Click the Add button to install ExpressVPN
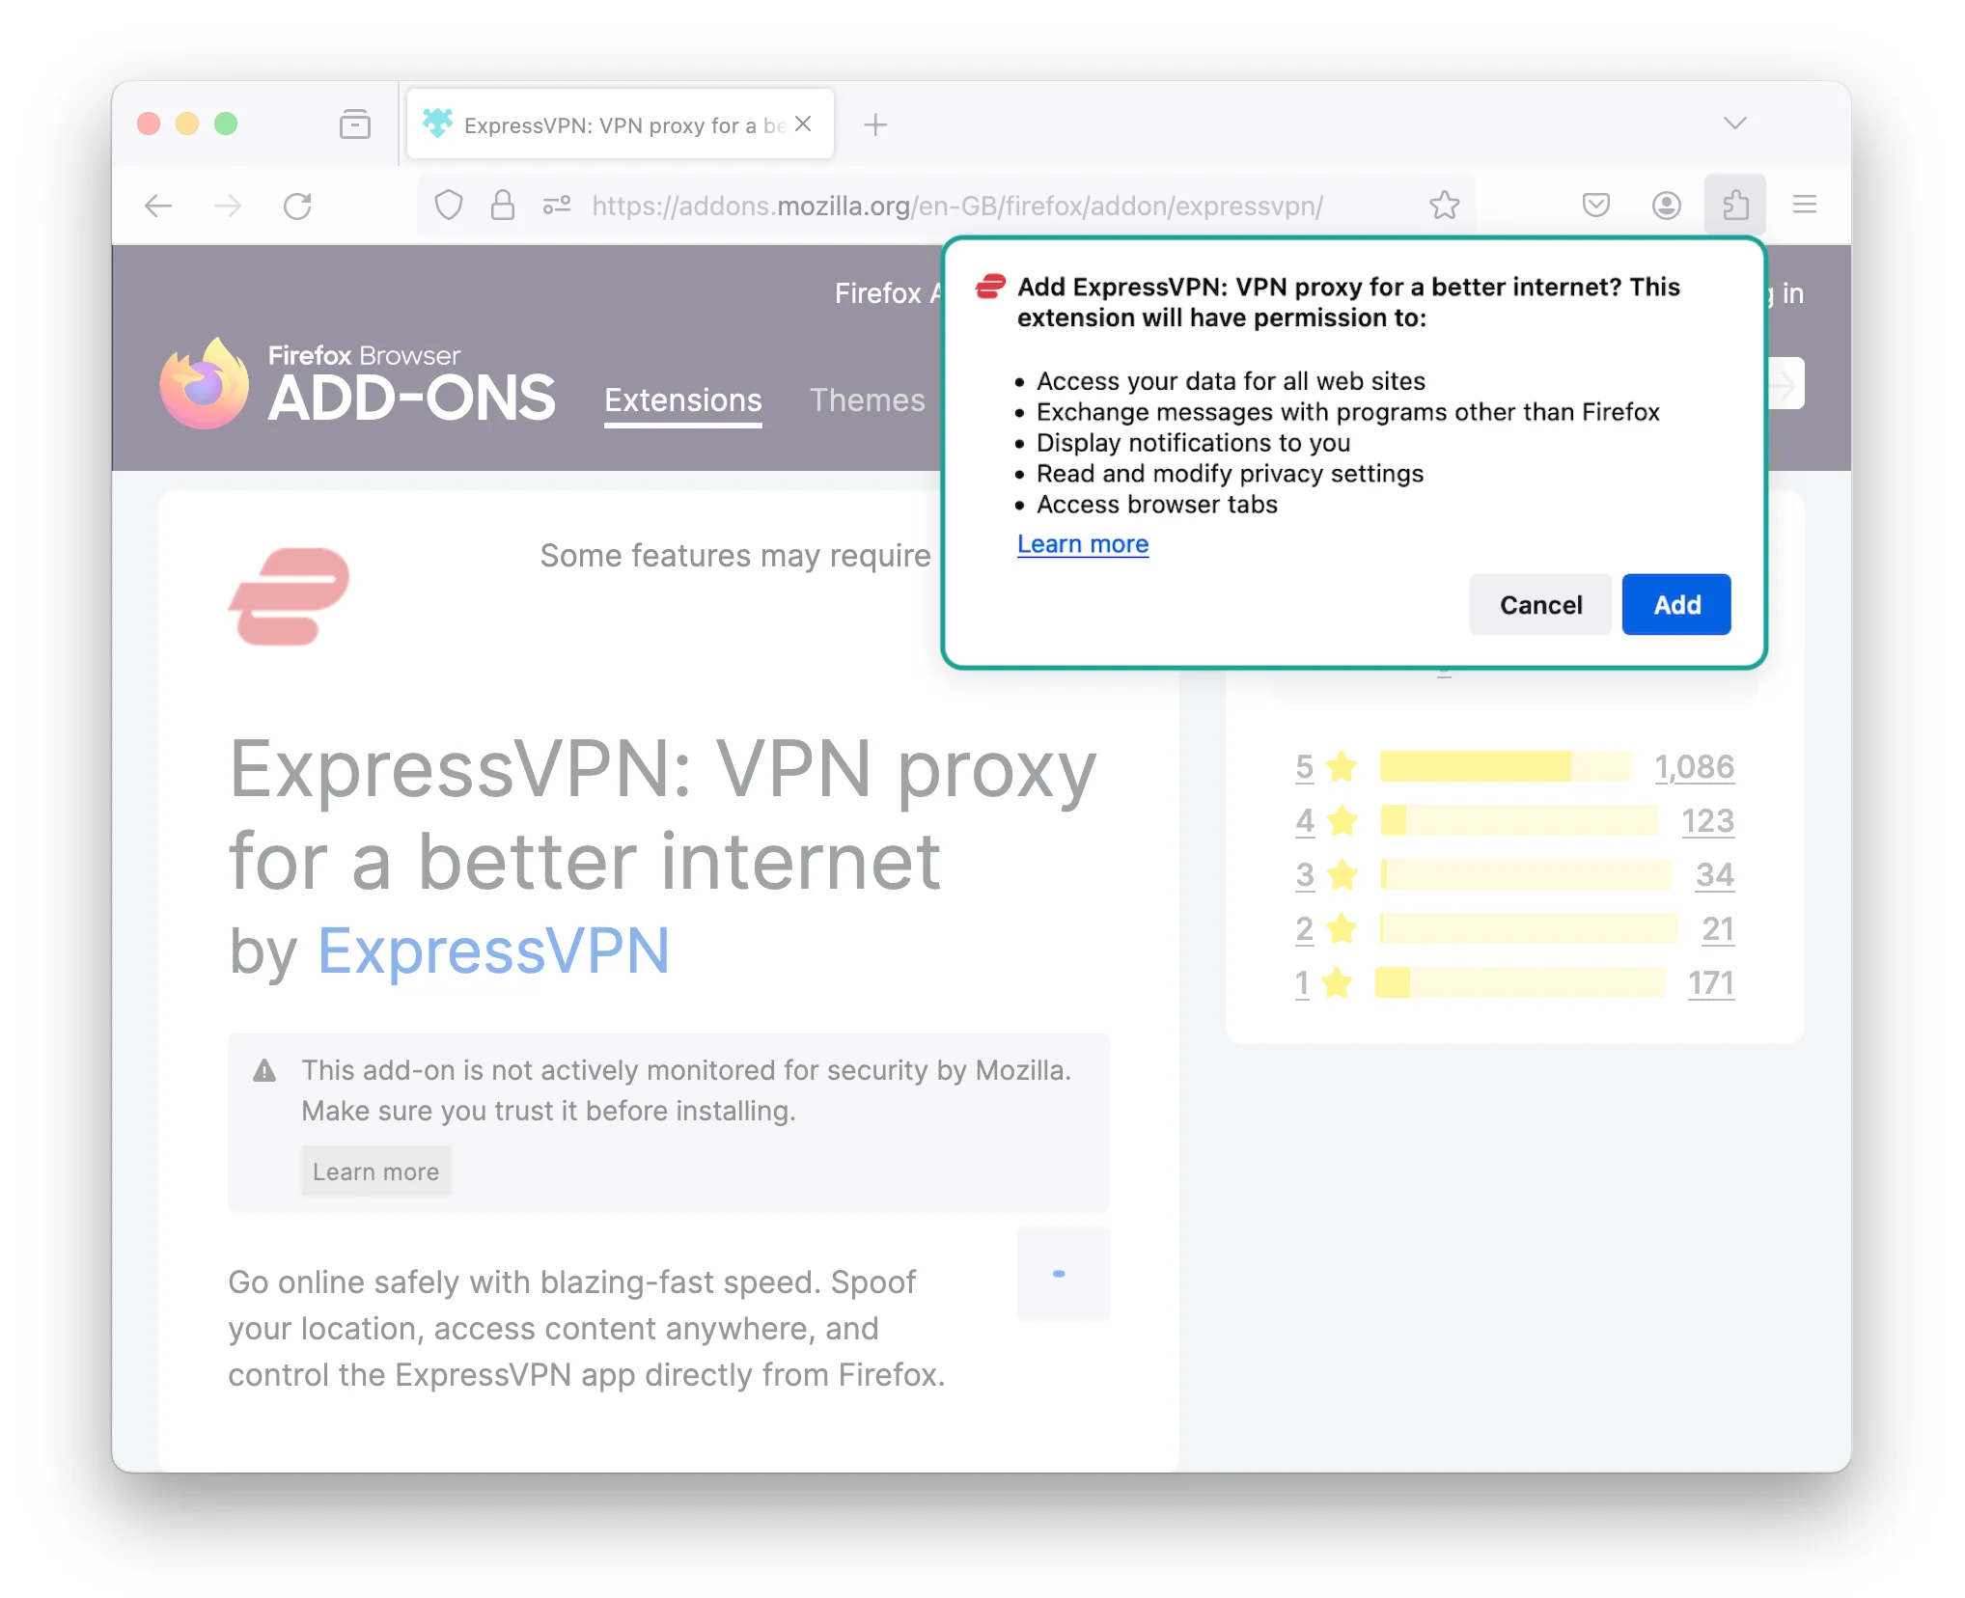1965x1598 pixels. (x=1676, y=603)
